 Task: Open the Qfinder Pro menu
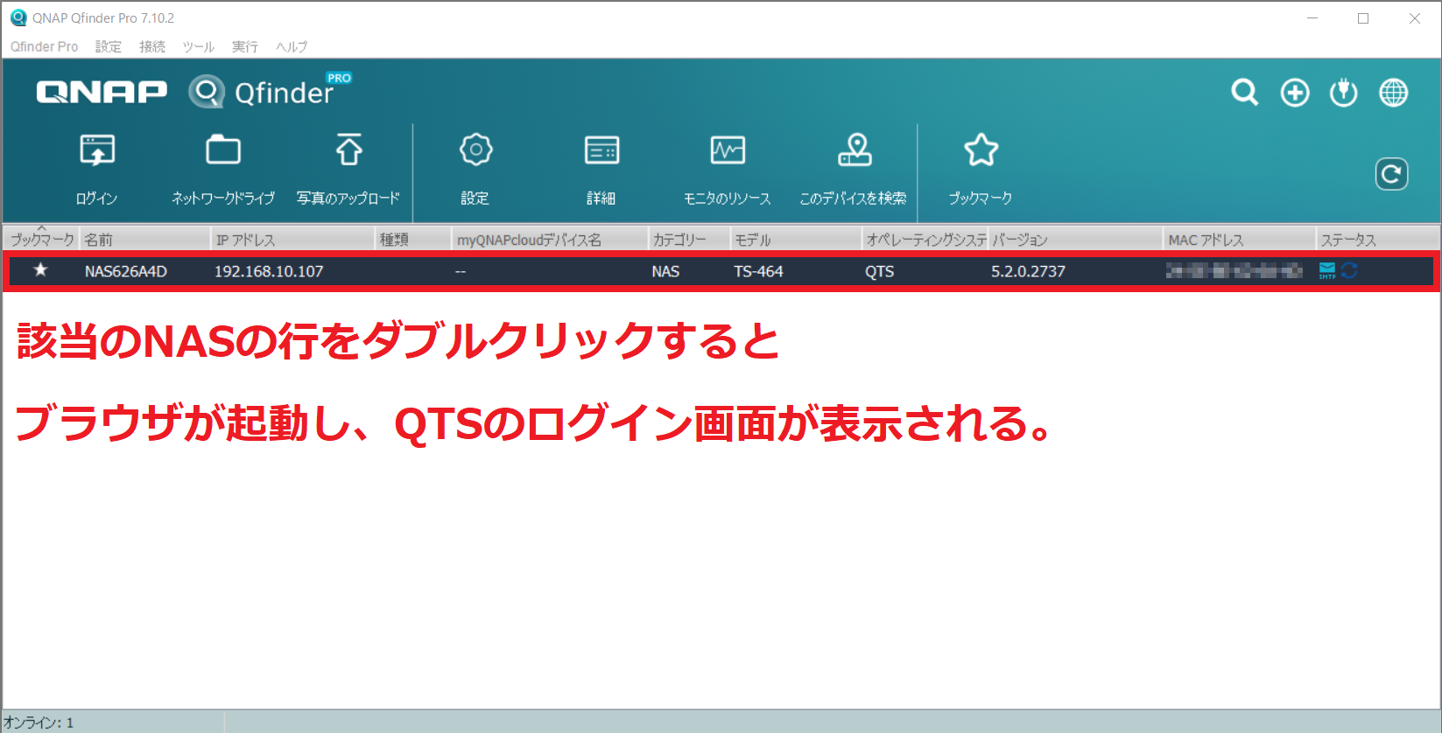(x=44, y=46)
